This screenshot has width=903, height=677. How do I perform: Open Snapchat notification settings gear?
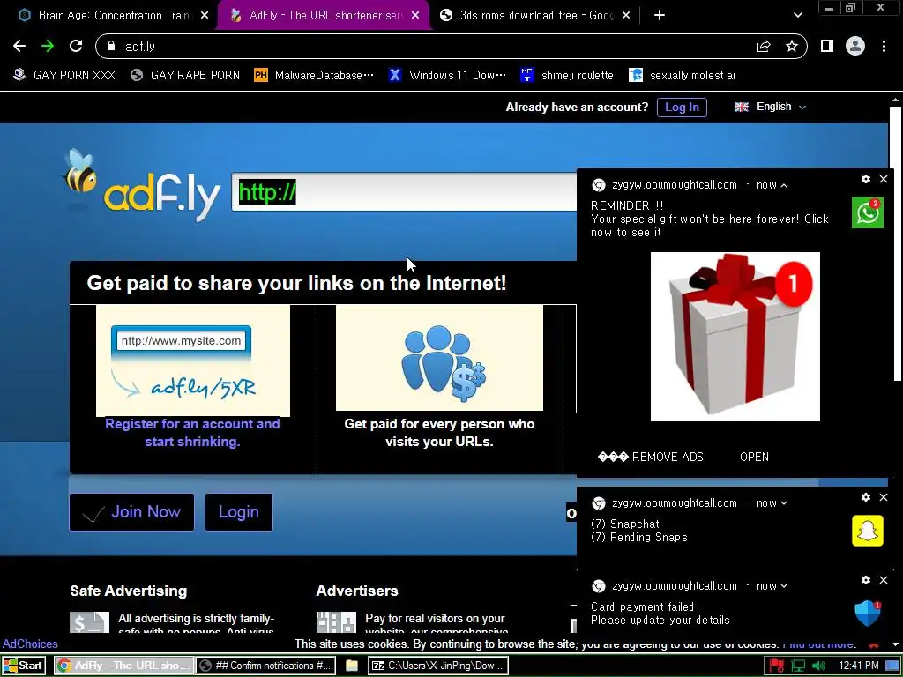pos(866,497)
